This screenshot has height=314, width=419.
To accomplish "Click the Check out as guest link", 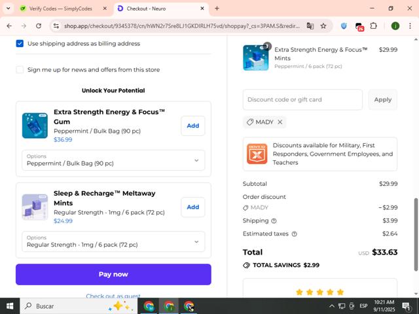I will coord(113,296).
